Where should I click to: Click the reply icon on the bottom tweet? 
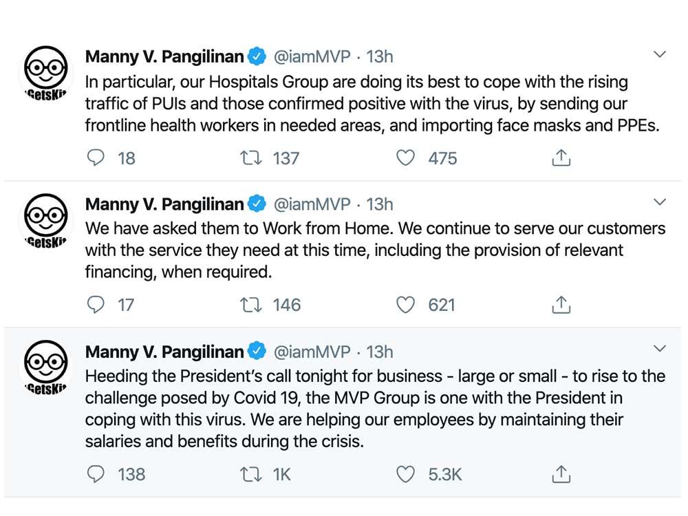pyautogui.click(x=96, y=474)
